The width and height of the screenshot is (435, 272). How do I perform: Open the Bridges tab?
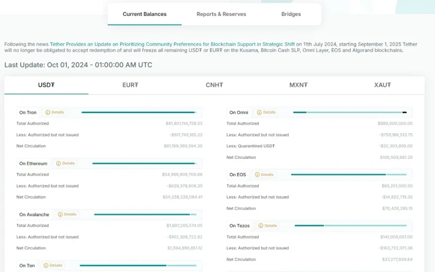click(291, 14)
